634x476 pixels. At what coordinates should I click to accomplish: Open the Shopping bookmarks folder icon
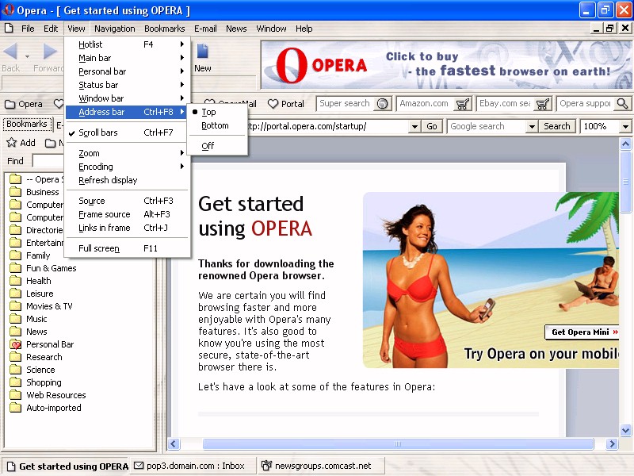coord(15,382)
